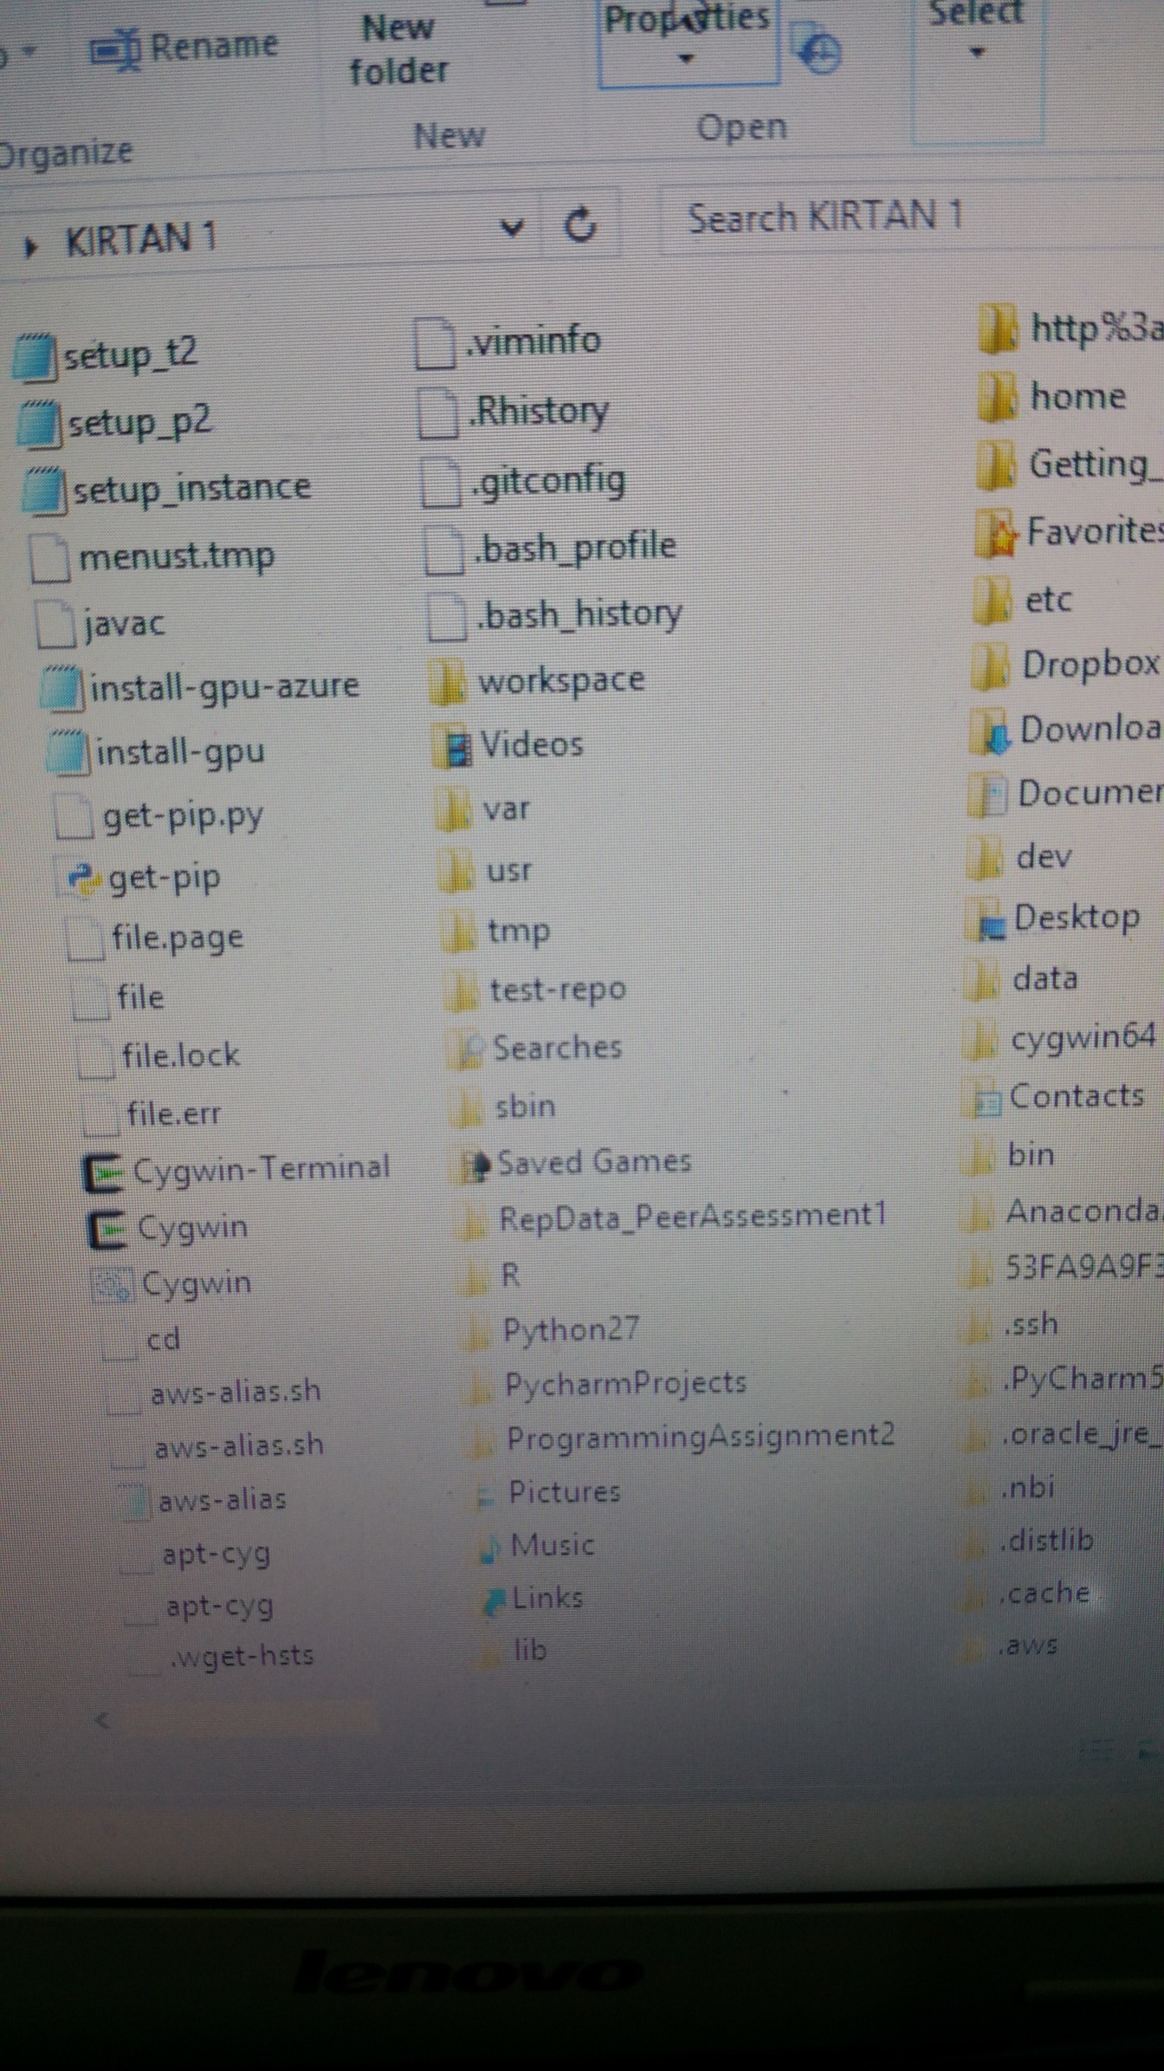
Task: Select the install-gpu-azure script icon
Action: (x=62, y=689)
